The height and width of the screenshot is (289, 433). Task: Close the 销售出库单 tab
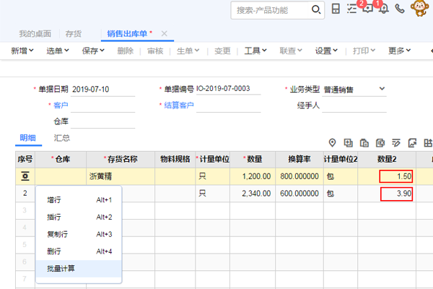[x=165, y=33]
